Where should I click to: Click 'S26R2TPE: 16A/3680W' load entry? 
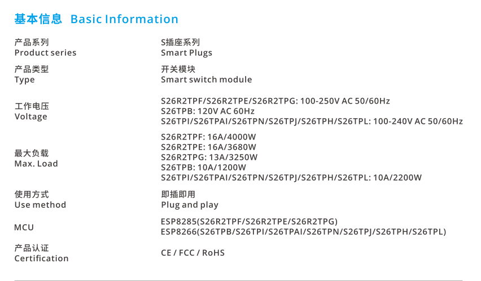(x=208, y=147)
